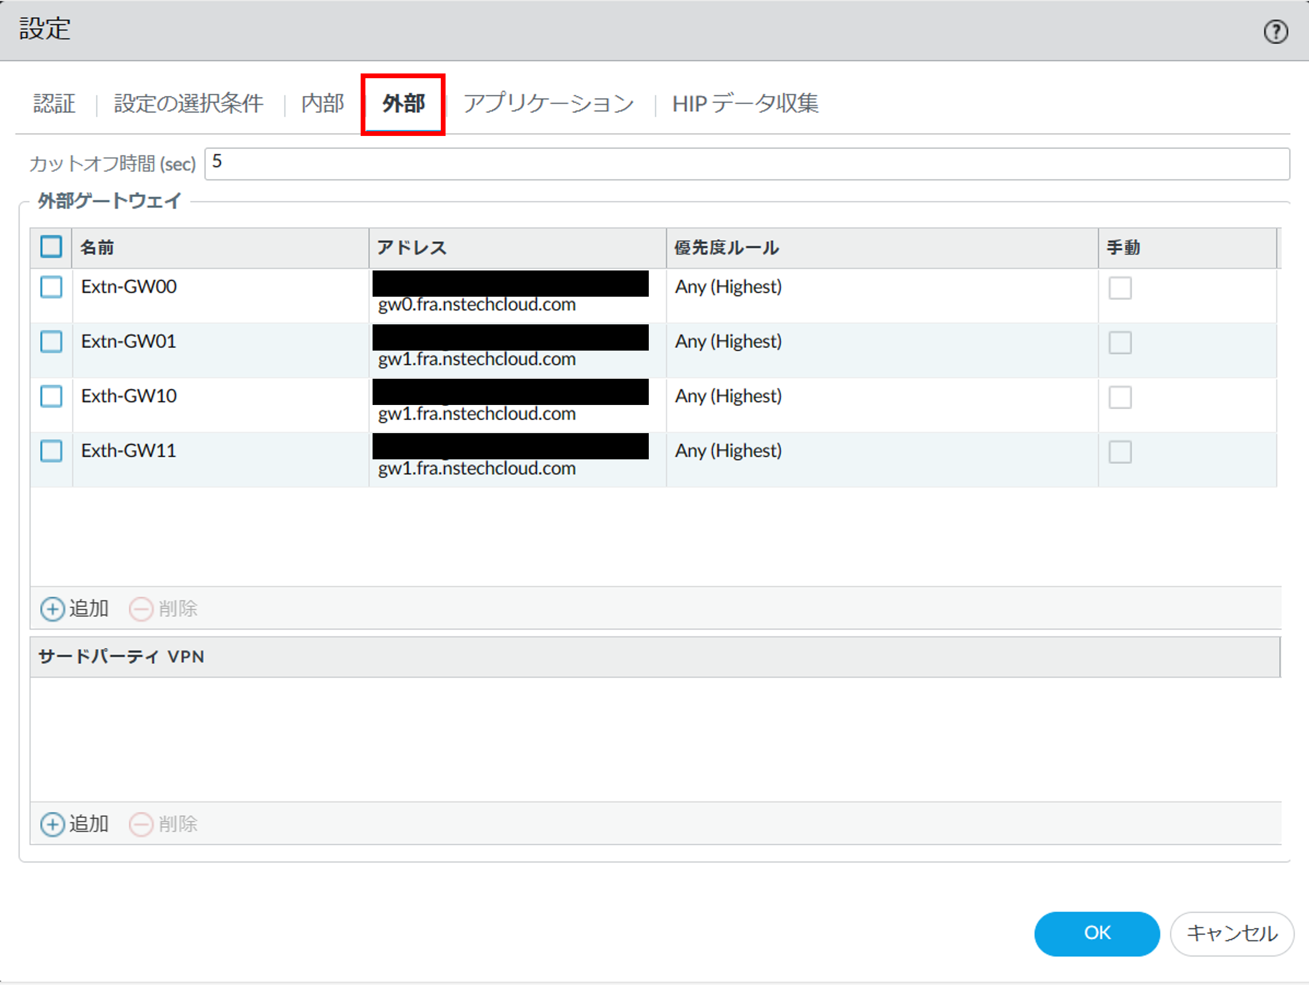Open the help question mark icon
Viewport: 1309px width, 985px height.
coord(1275,31)
